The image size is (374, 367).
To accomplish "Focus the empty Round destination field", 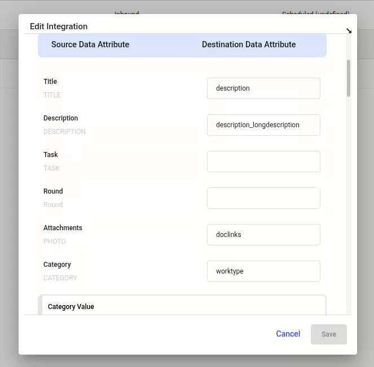I will 263,198.
